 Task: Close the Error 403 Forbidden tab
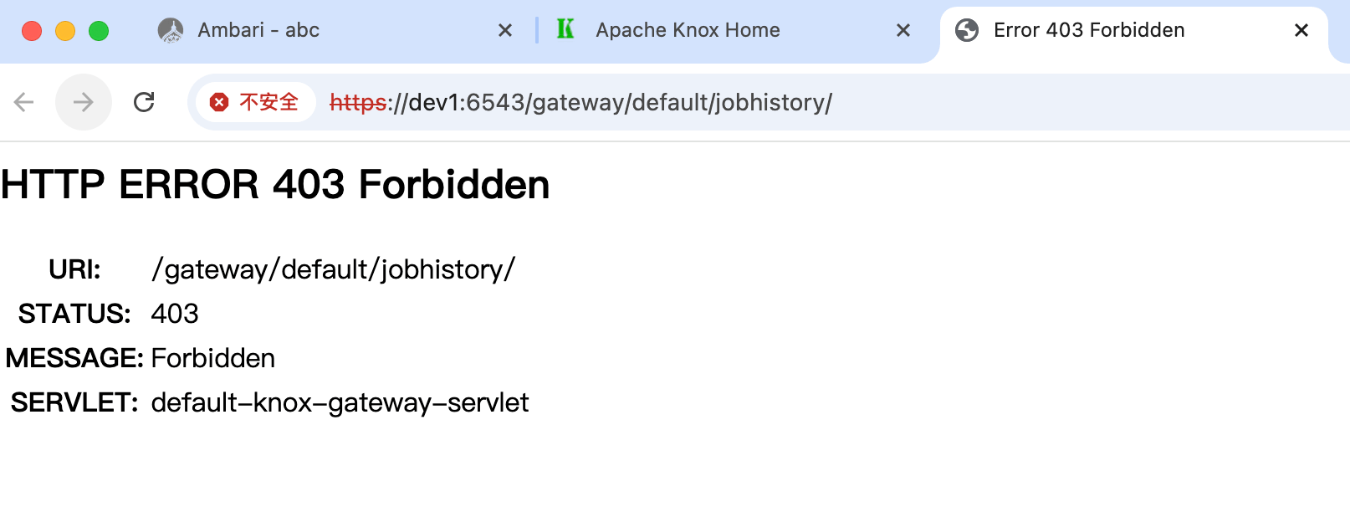(x=1301, y=31)
